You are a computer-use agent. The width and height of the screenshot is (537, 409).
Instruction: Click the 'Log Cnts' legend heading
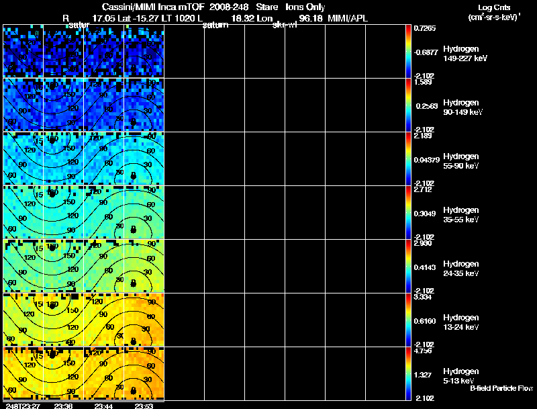[x=494, y=7]
